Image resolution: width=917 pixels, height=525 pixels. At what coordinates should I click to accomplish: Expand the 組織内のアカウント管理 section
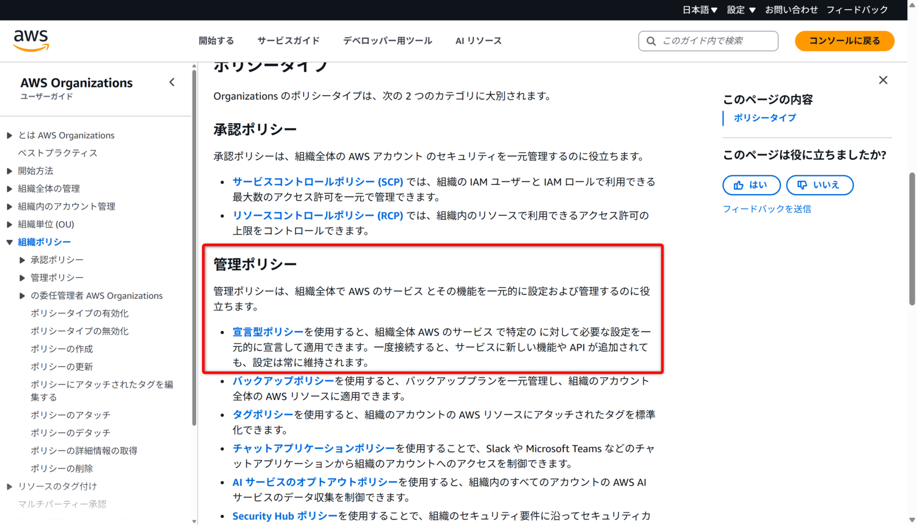point(10,207)
